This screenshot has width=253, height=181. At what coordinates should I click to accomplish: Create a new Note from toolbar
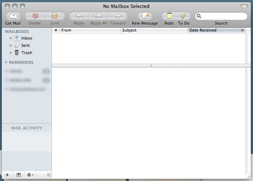[169, 16]
